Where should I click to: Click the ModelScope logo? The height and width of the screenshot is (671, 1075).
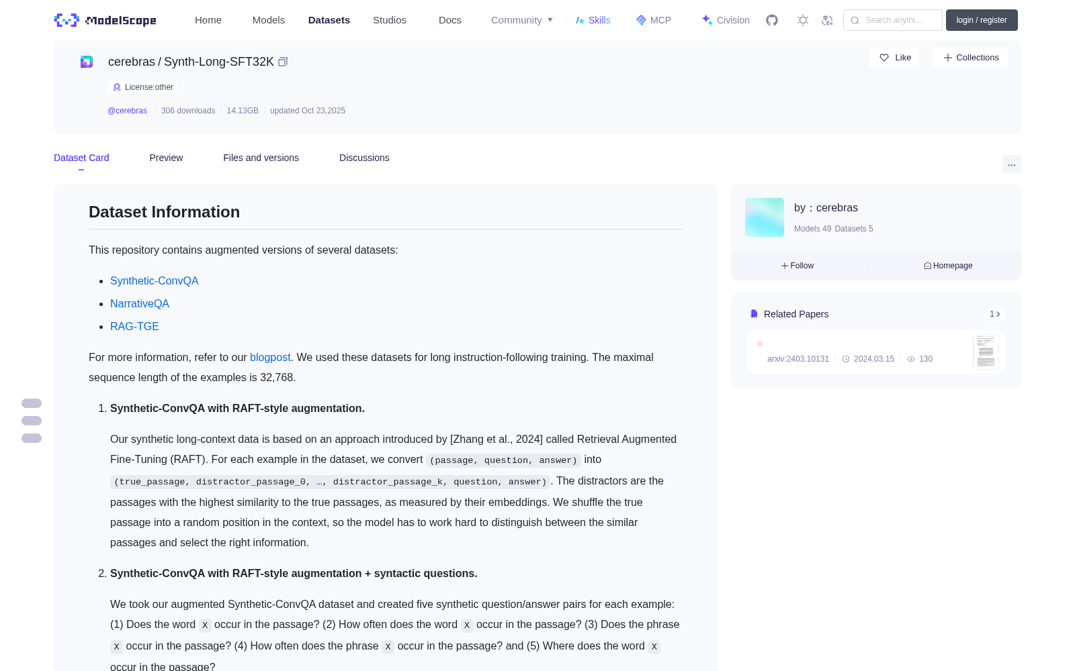point(105,20)
